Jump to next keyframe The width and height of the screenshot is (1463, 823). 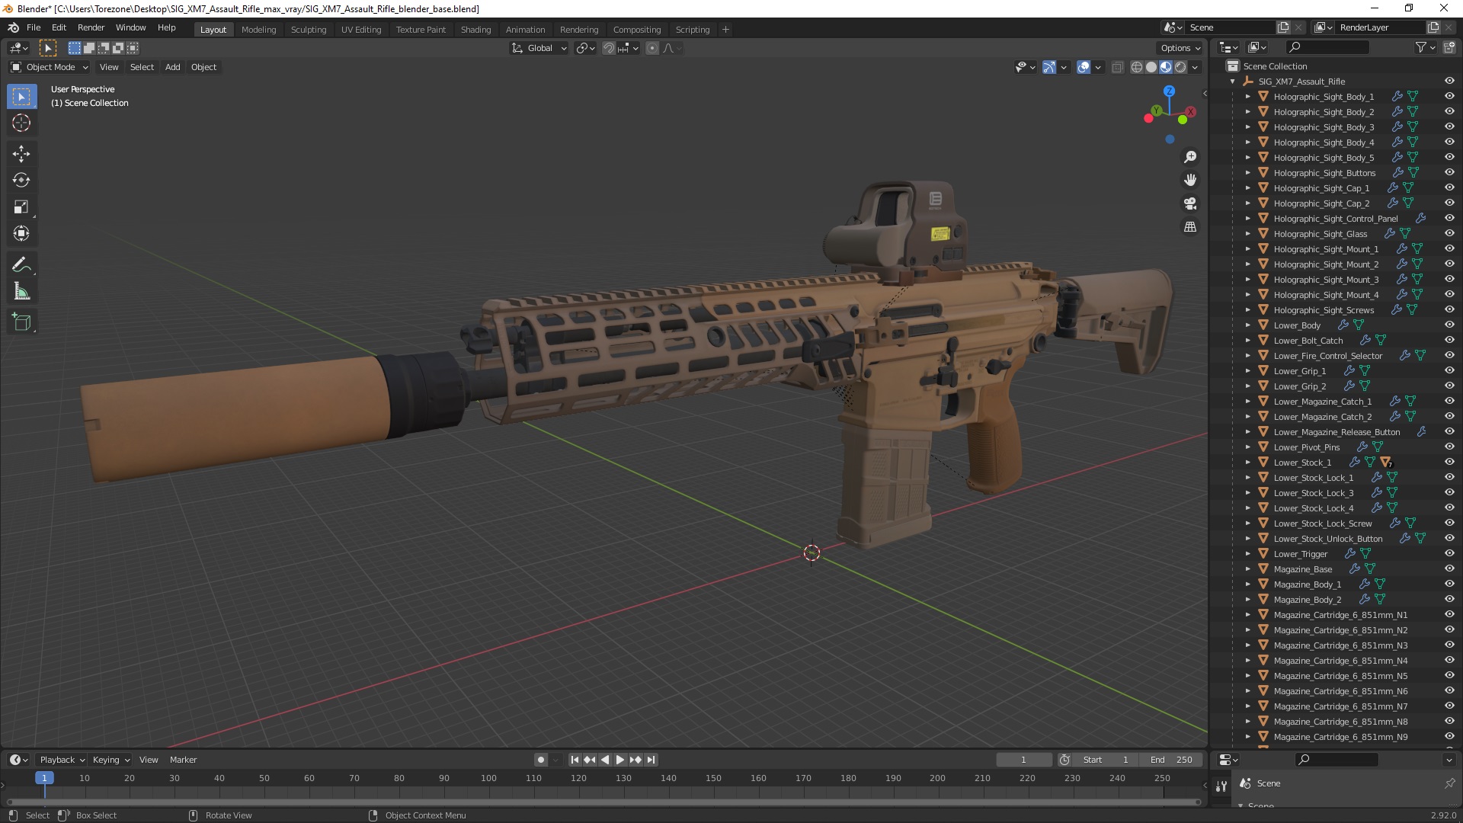635,760
